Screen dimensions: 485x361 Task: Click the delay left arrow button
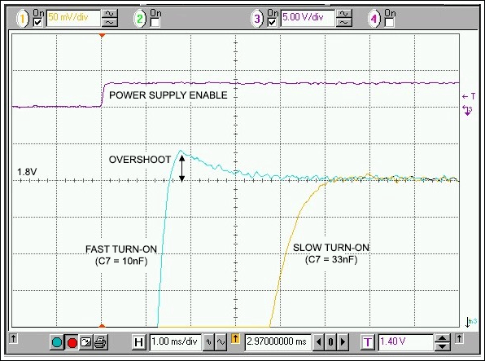(x=318, y=342)
